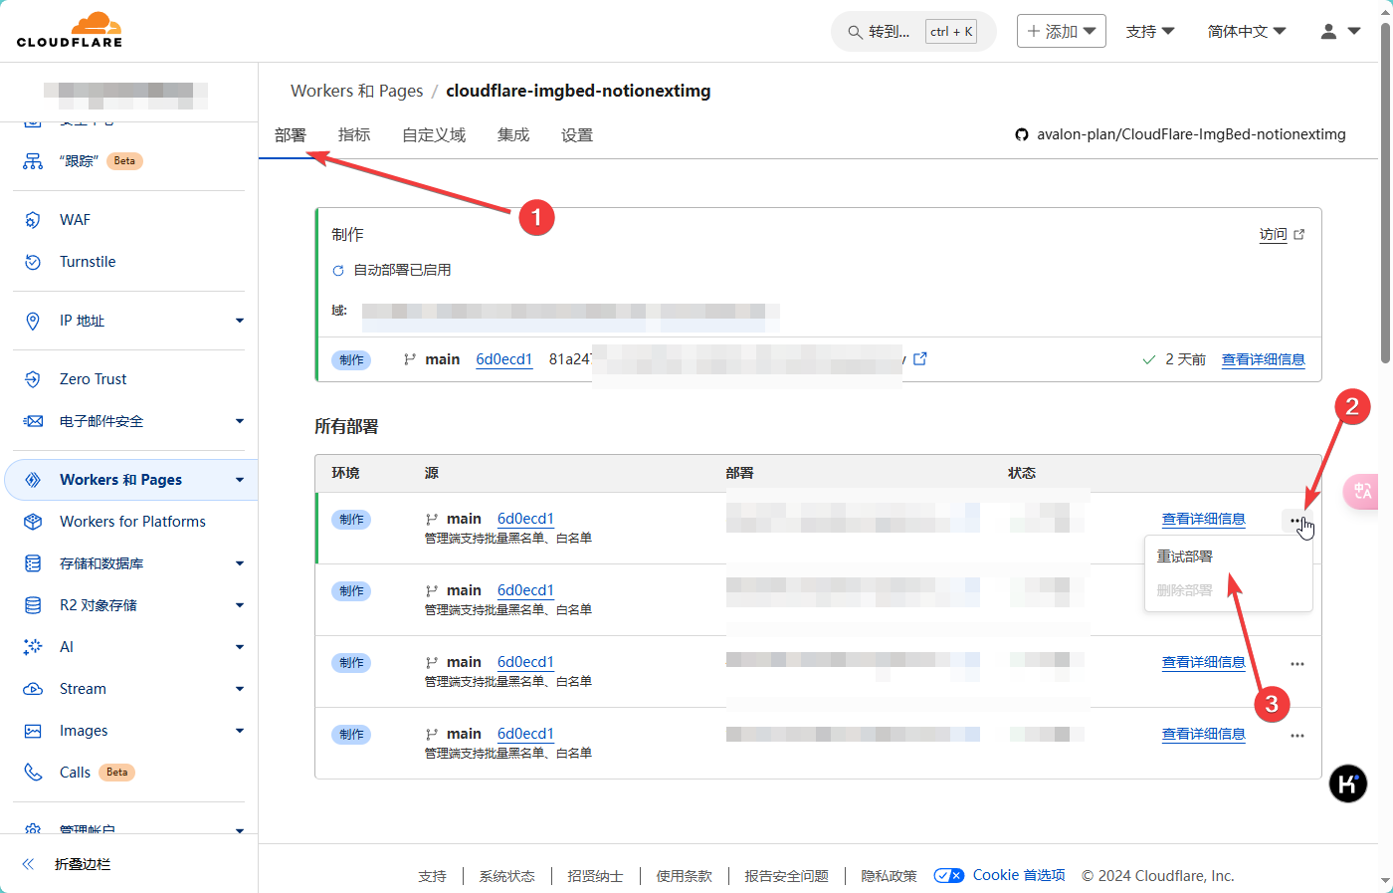Click 查看详细信息 in the last deployment row
1393x893 pixels.
[x=1204, y=734]
